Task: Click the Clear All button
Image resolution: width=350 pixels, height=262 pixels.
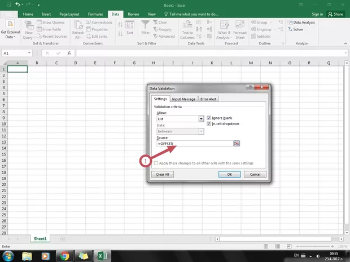Action: pos(163,175)
